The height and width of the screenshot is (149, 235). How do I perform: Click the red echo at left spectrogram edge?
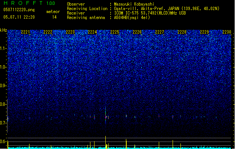point(8,119)
